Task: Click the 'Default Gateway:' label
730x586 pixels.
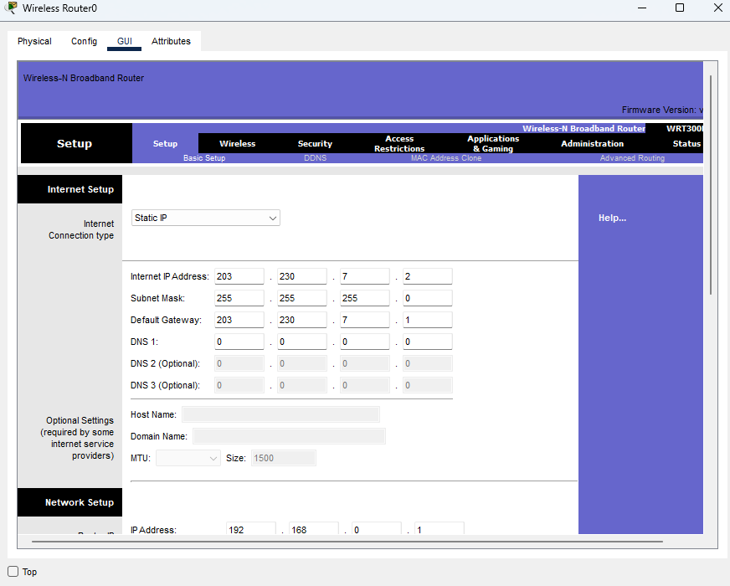Action: point(166,320)
